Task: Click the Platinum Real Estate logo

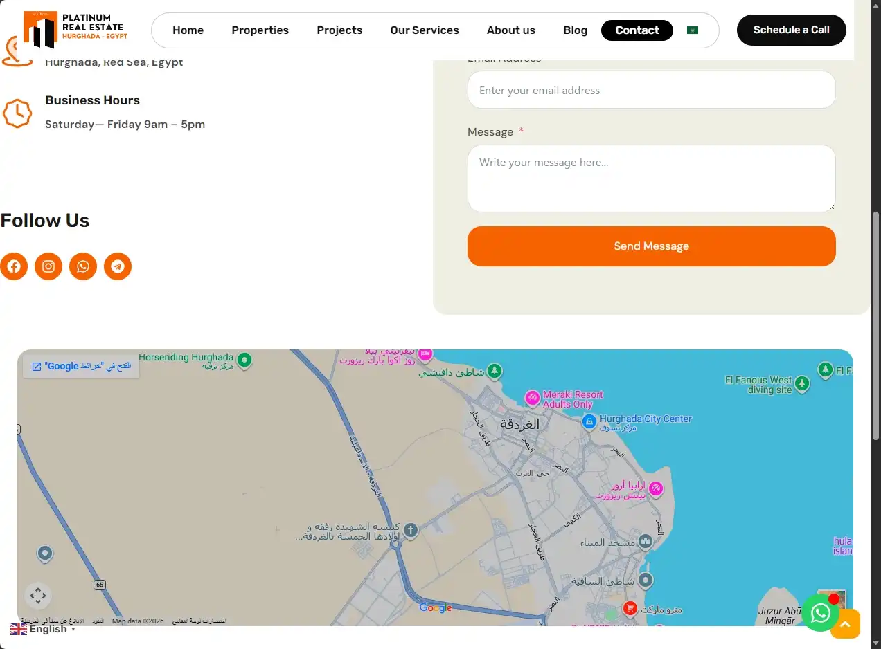Action: [x=75, y=30]
